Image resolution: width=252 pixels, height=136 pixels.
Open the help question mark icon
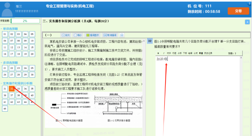click(249, 4)
